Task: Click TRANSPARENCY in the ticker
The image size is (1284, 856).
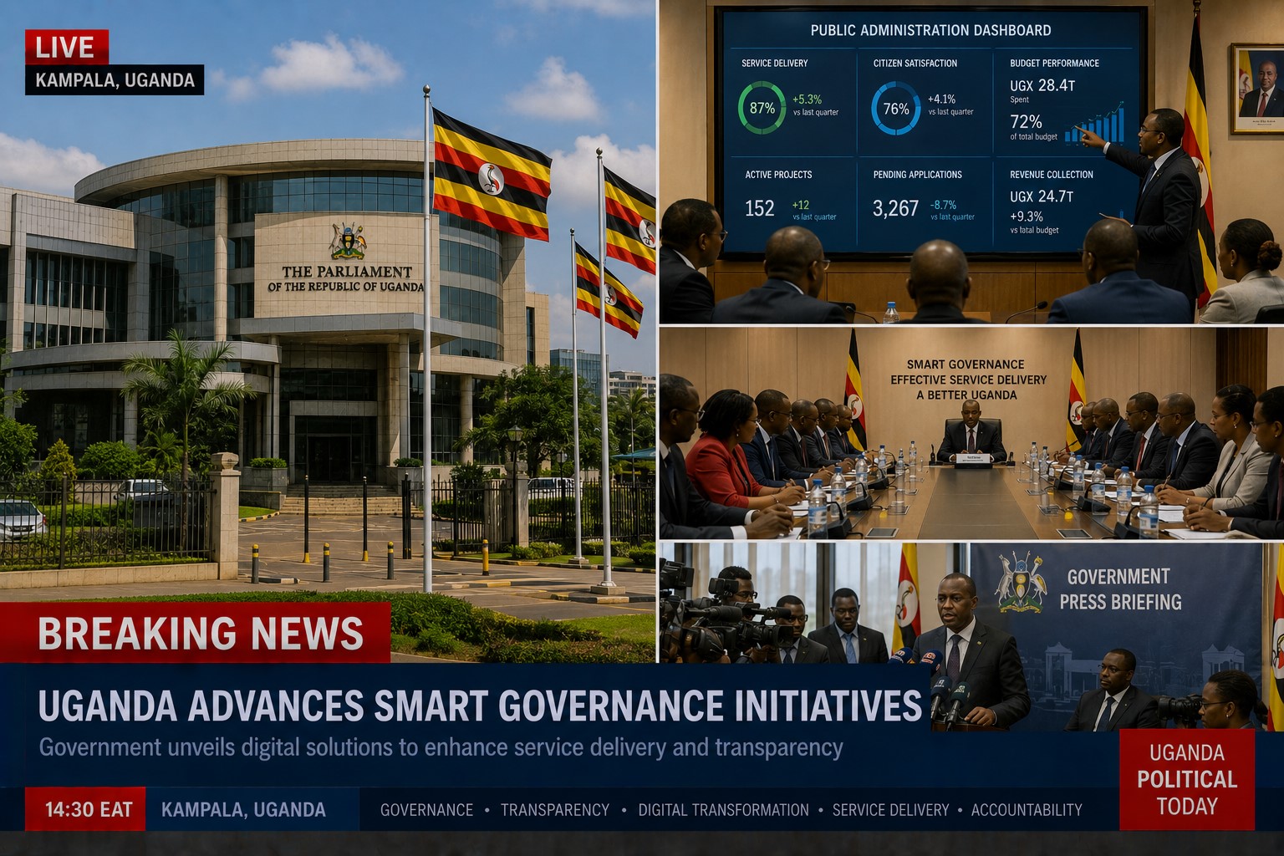Action: tap(555, 810)
